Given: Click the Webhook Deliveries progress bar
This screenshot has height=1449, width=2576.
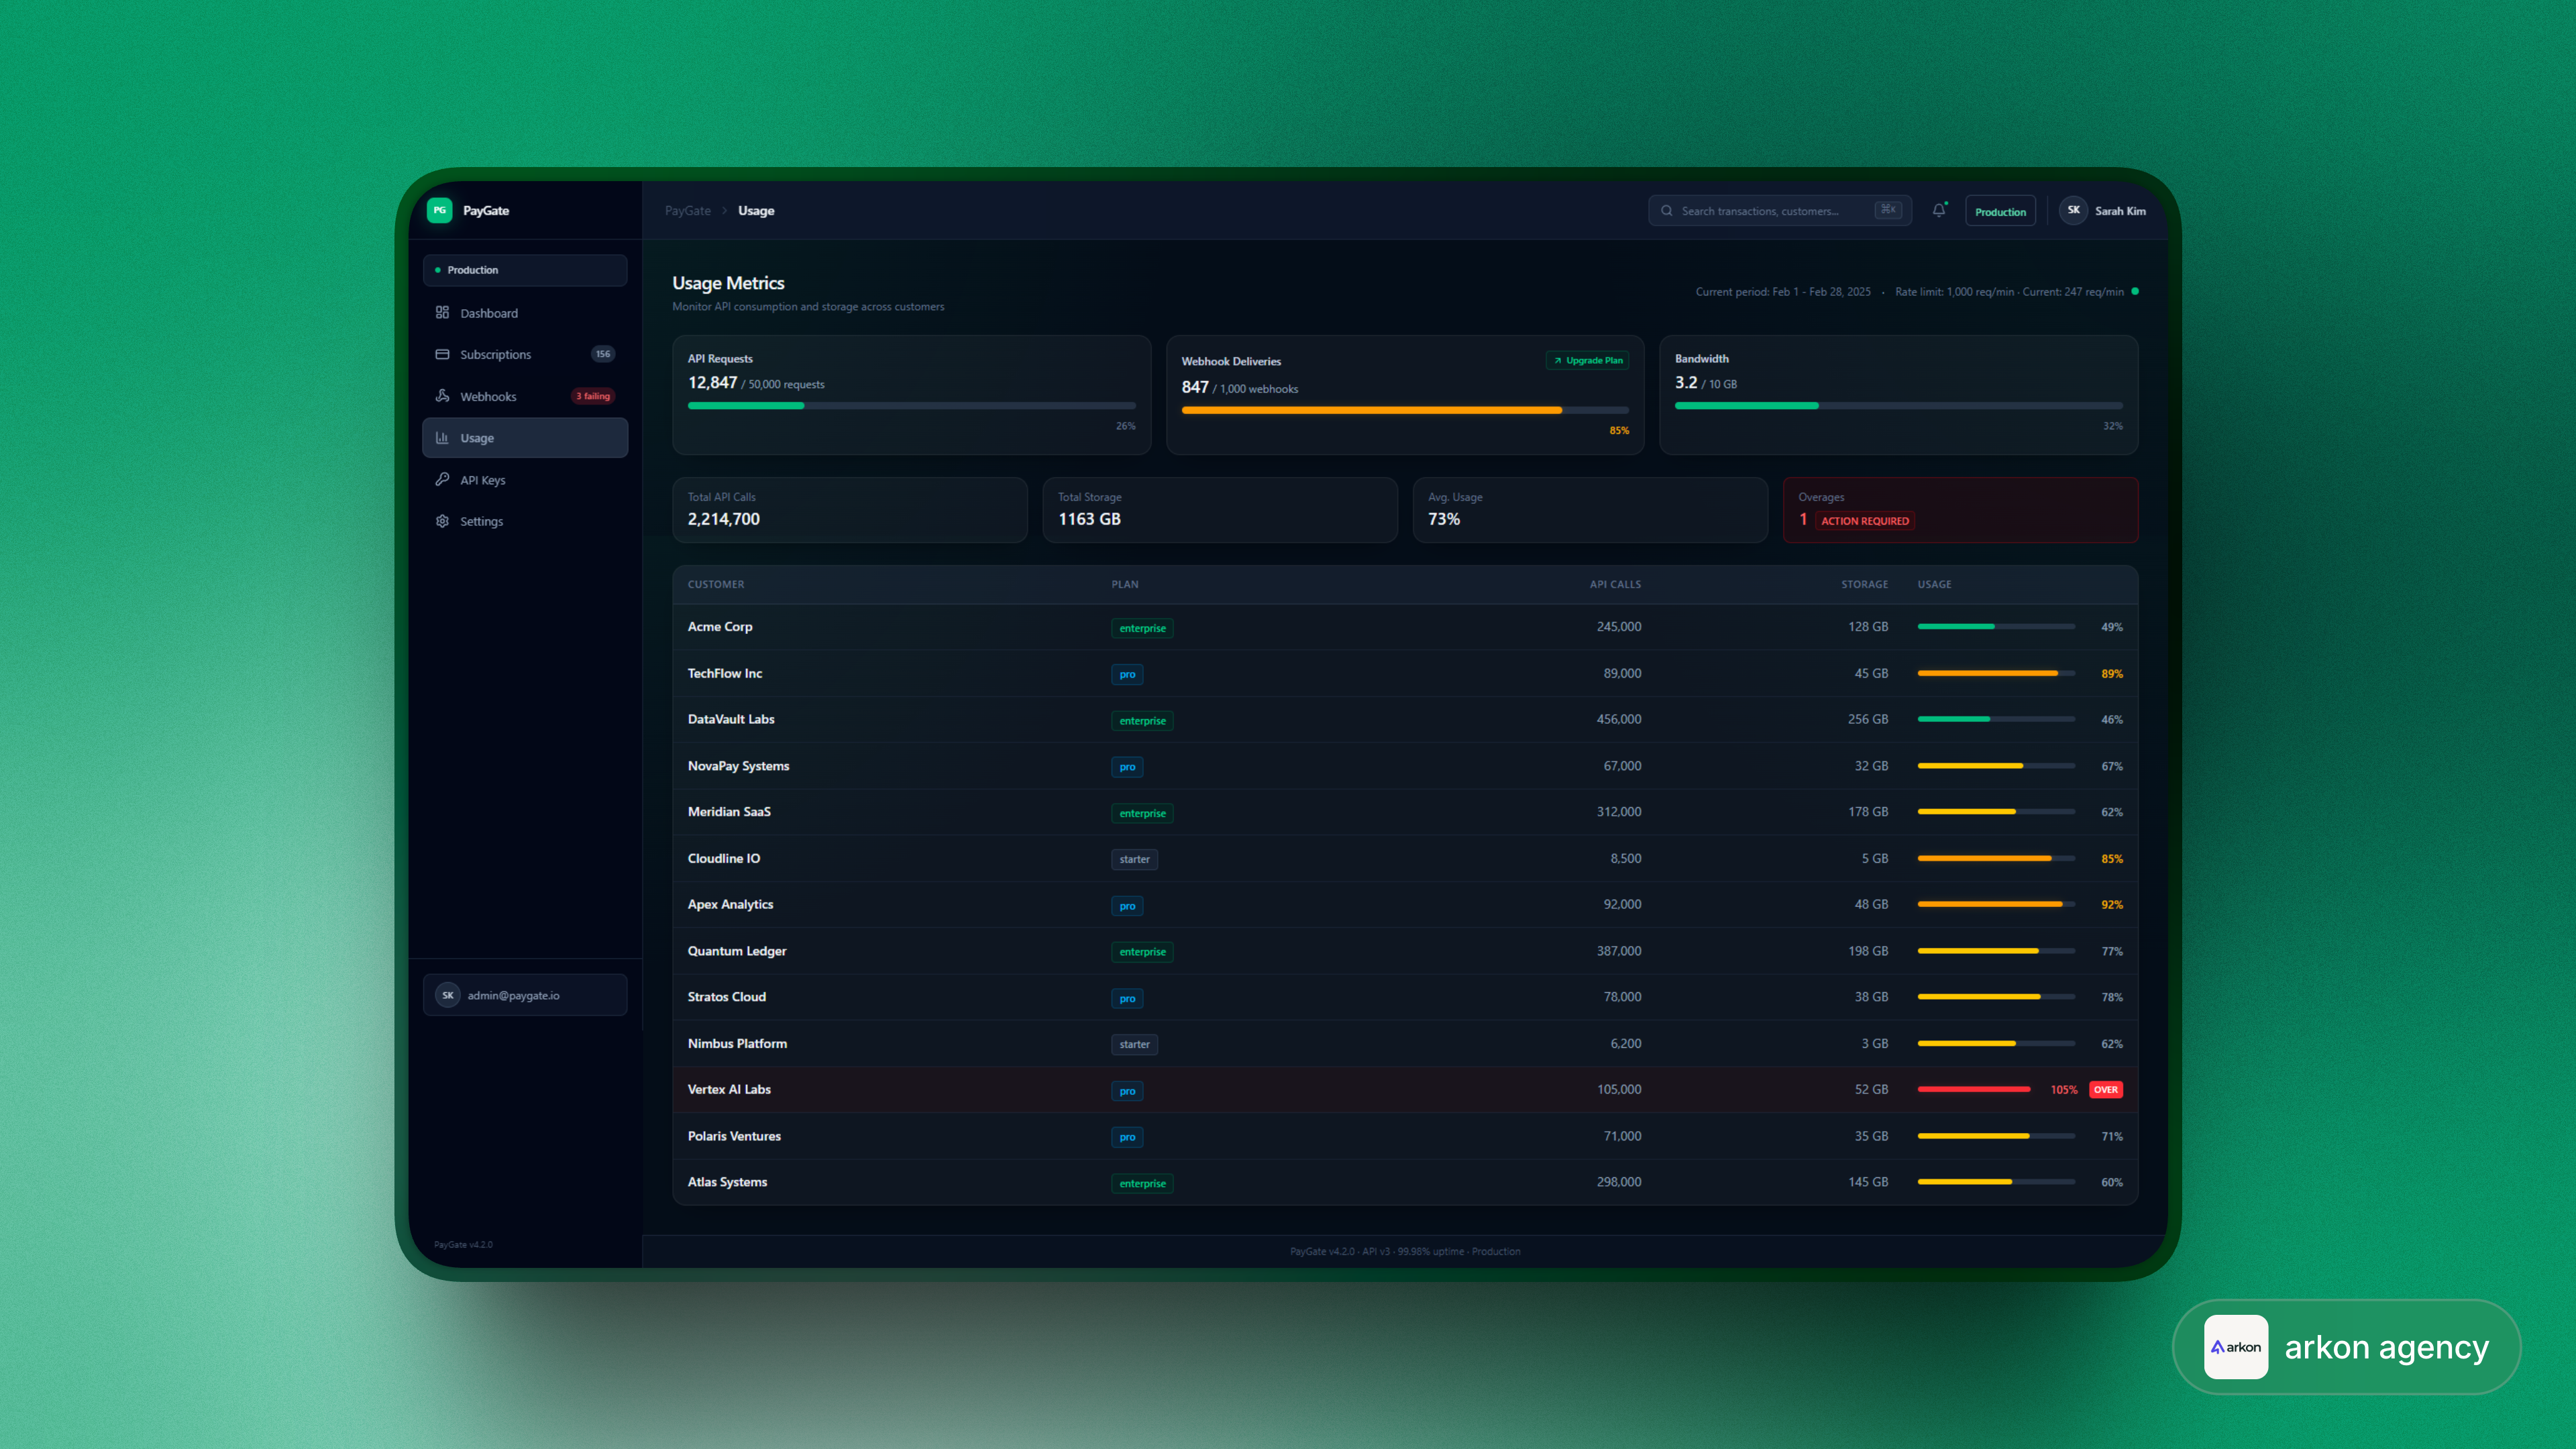Looking at the screenshot, I should 1405,410.
